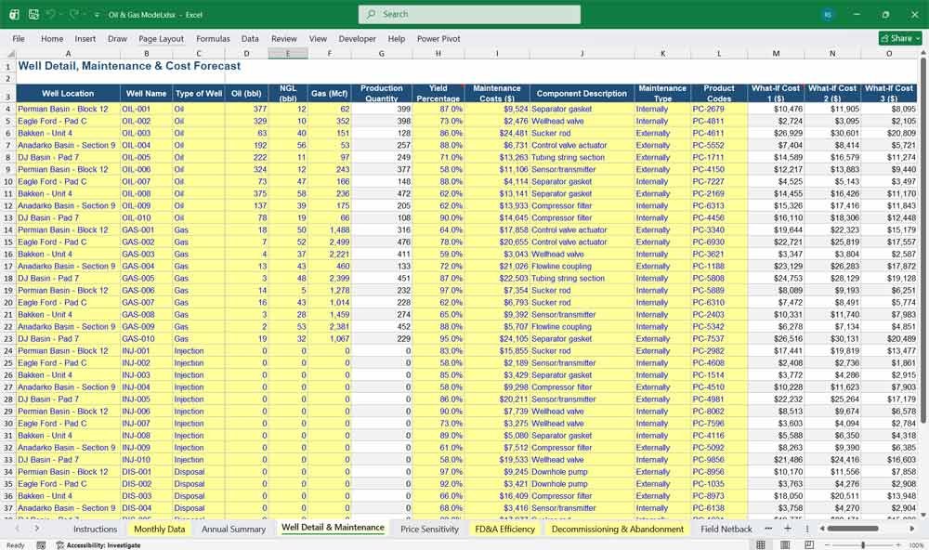Image resolution: width=929 pixels, height=550 pixels.
Task: Switch to the Insert ribbon tab
Action: [x=85, y=38]
